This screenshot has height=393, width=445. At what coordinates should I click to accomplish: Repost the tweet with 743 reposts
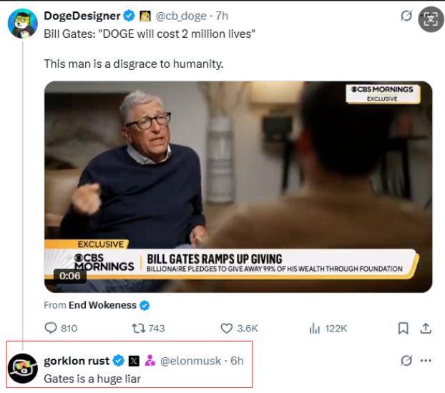139,328
